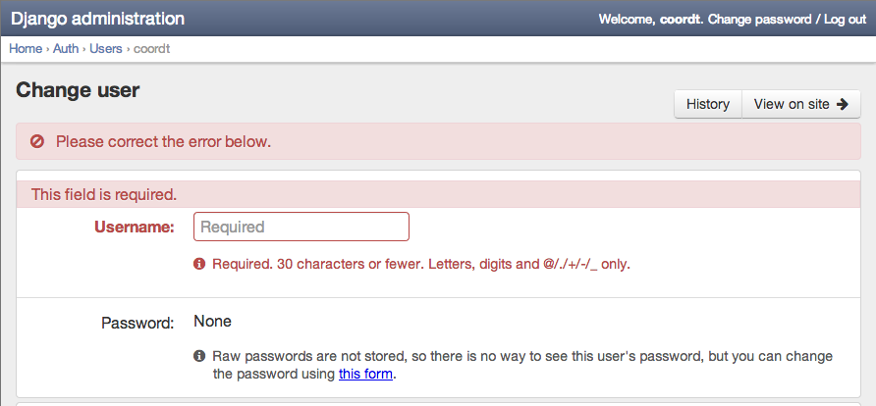876x406 pixels.
Task: Click the 'This field is required' error banner
Action: click(439, 194)
